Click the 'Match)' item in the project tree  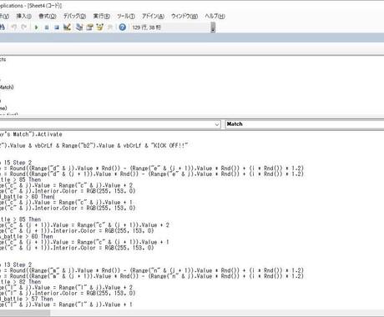(x=7, y=88)
